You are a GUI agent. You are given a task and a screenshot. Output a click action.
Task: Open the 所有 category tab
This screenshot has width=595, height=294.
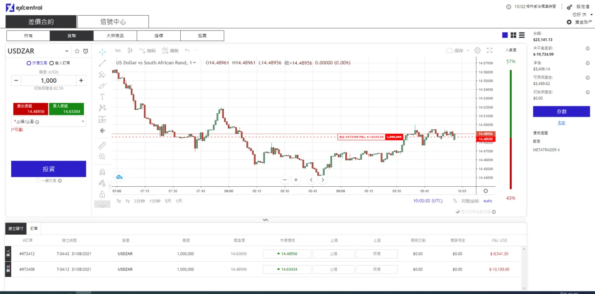tap(28, 36)
